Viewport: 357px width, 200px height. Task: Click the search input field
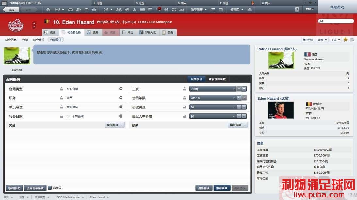point(336,21)
